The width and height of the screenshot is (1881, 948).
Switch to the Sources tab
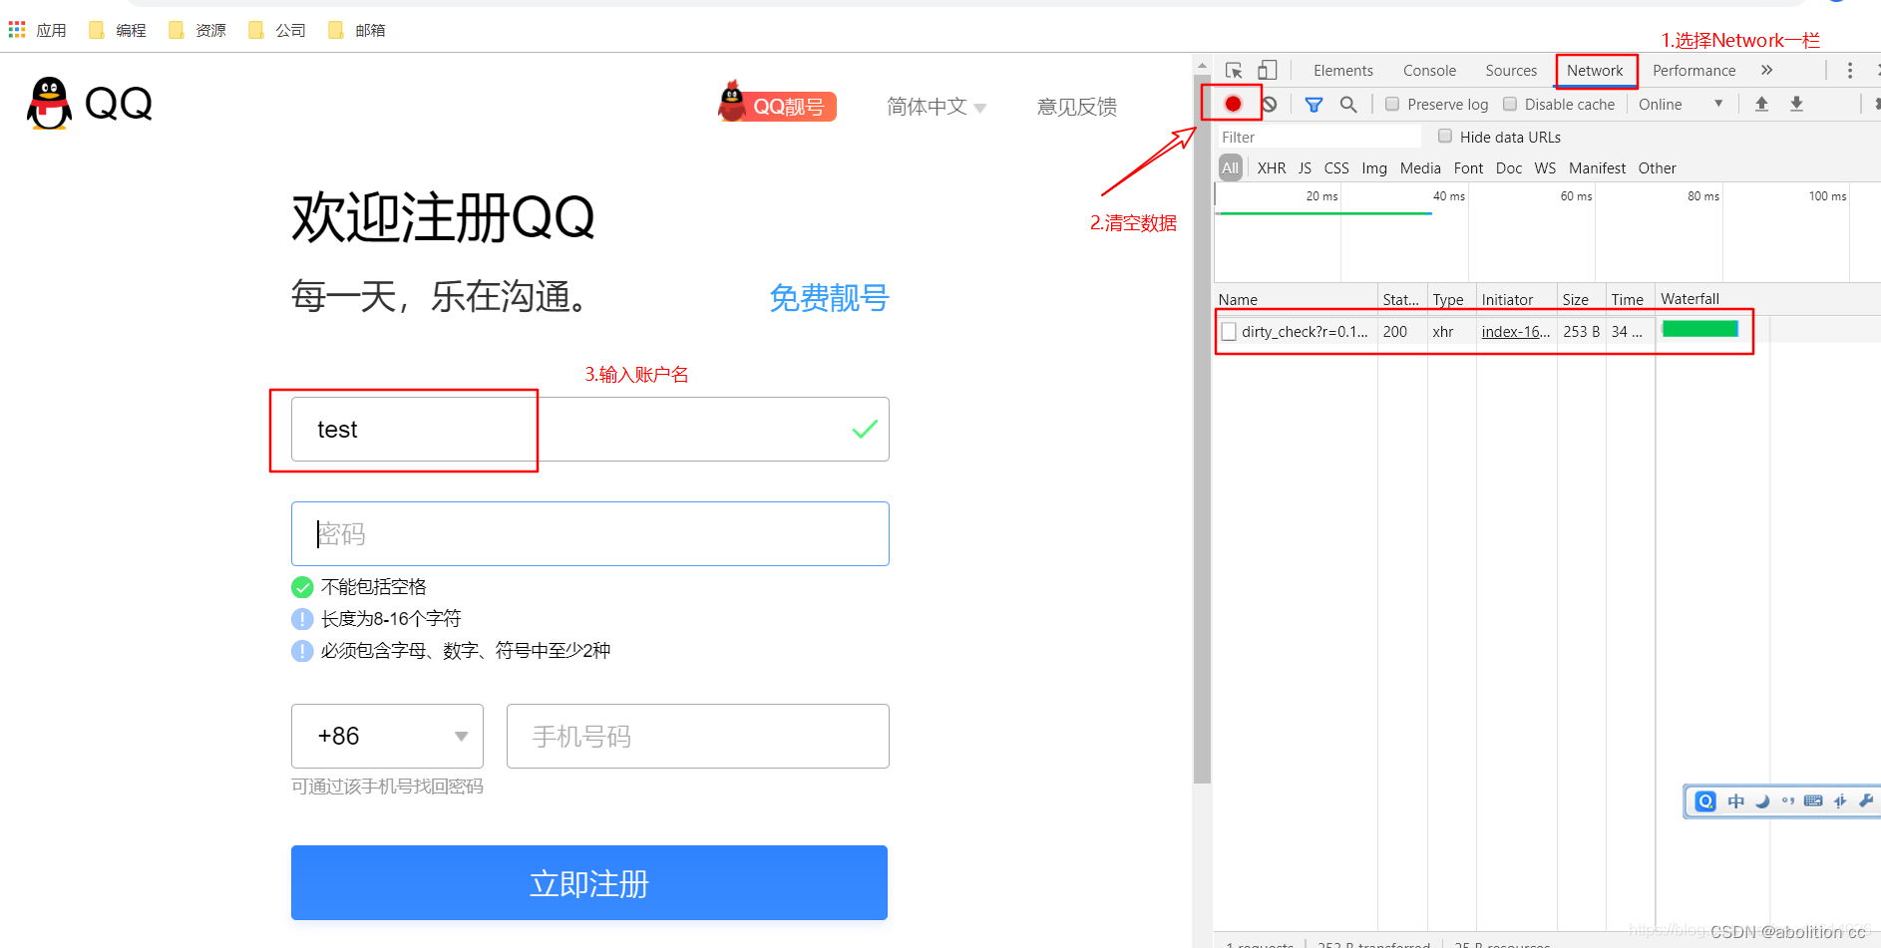coord(1511,71)
